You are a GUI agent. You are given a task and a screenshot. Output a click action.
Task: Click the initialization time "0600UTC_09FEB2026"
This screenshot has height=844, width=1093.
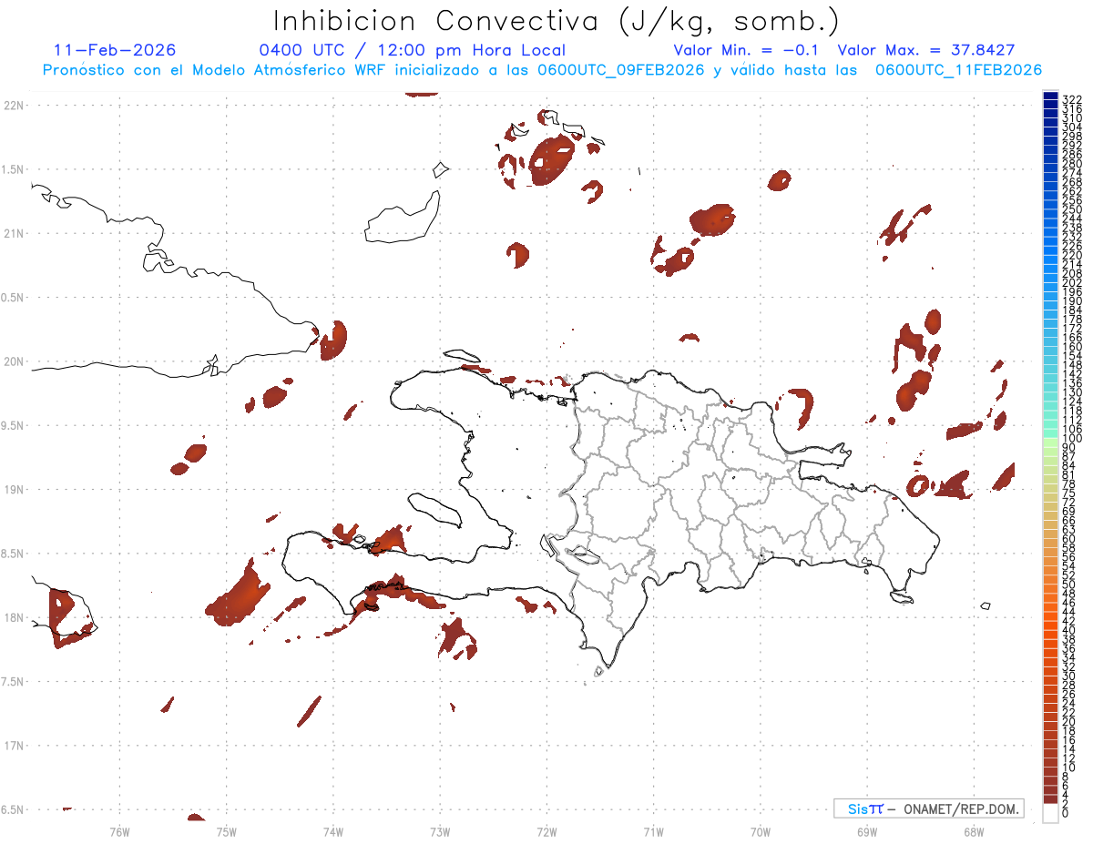(621, 70)
